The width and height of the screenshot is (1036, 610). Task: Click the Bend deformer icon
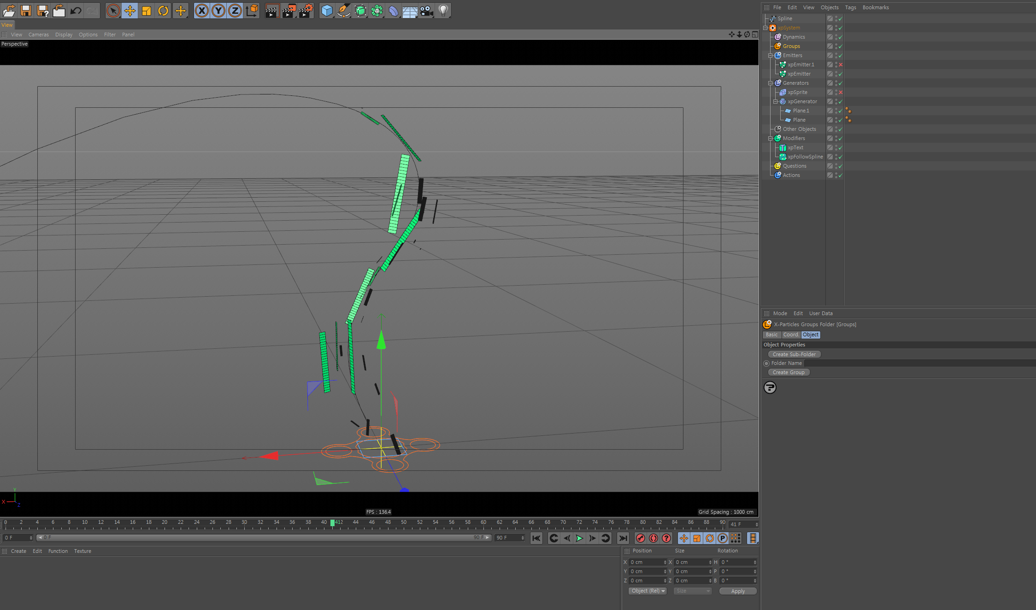click(x=394, y=10)
